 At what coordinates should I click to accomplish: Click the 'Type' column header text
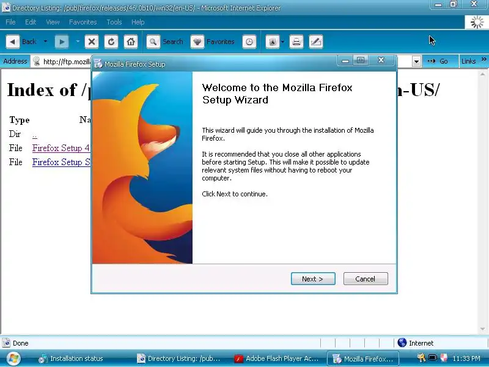coord(20,120)
